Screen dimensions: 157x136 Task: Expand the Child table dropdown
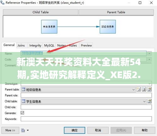click(x=144, y=102)
